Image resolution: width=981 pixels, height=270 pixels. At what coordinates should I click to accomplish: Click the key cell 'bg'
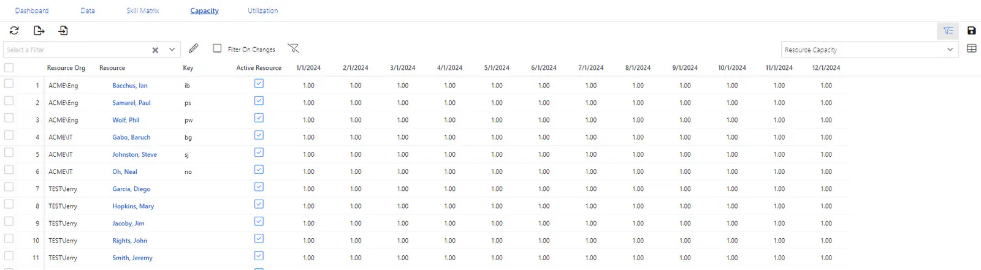[188, 138]
